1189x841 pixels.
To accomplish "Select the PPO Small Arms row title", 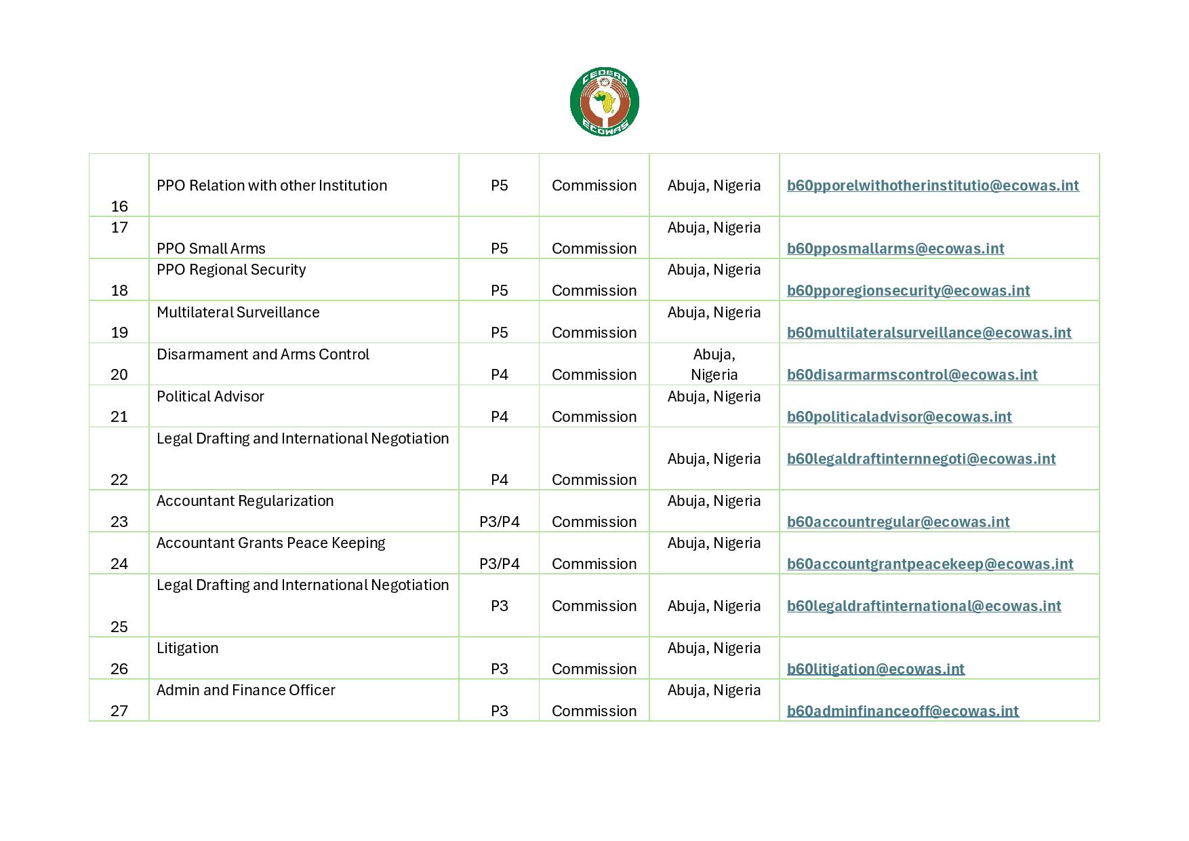I will click(211, 248).
